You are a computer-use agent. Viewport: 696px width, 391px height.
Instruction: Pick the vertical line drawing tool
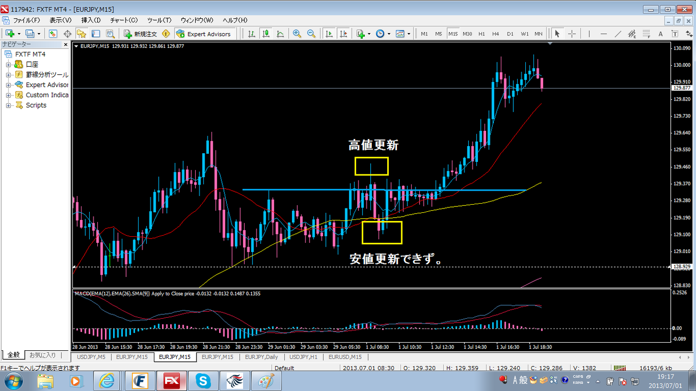coord(589,34)
